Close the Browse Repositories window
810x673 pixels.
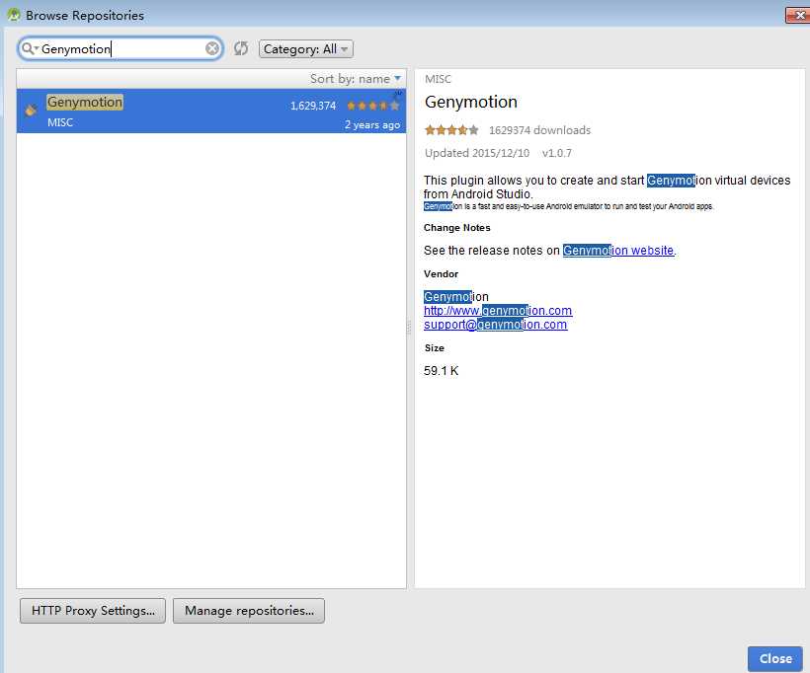click(797, 16)
